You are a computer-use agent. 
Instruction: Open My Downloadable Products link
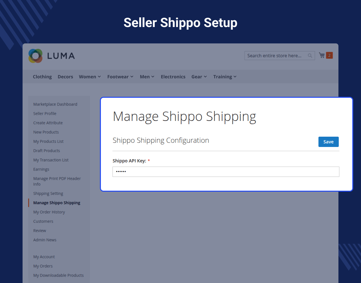click(x=58, y=275)
